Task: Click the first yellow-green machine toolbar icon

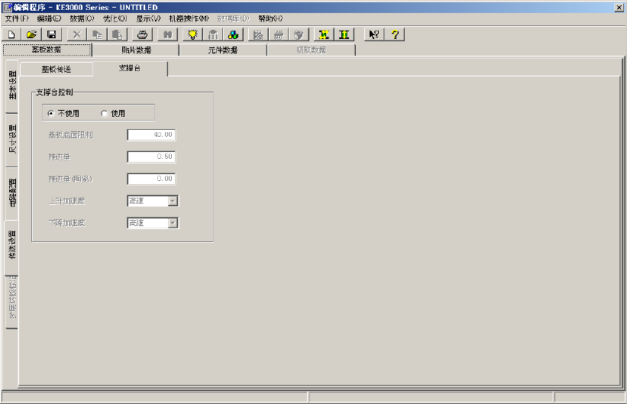Action: pos(324,35)
